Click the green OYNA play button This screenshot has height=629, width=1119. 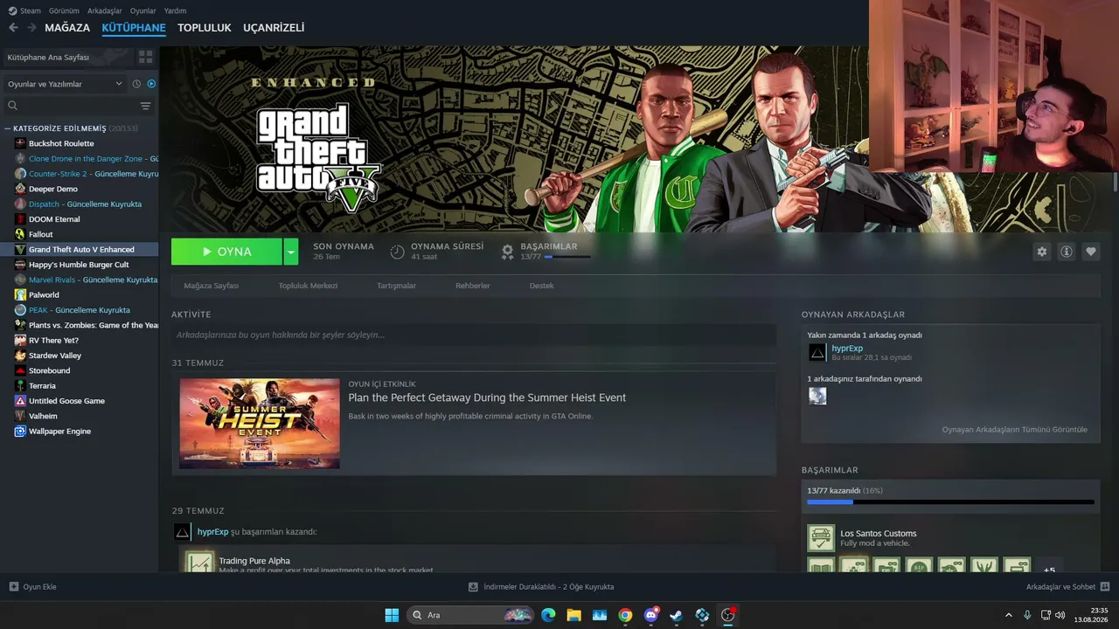tap(226, 252)
